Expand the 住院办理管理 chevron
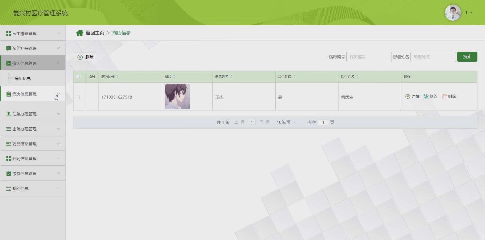Viewport: 485px width, 240px height. point(58,114)
